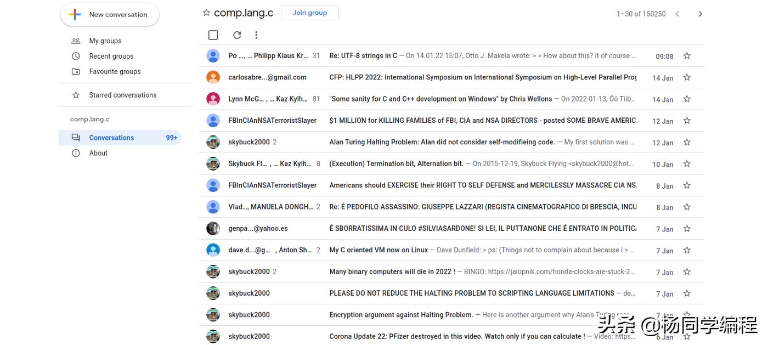Image resolution: width=768 pixels, height=345 pixels.
Task: Select the Conversations tab in sidebar
Action: [x=111, y=138]
